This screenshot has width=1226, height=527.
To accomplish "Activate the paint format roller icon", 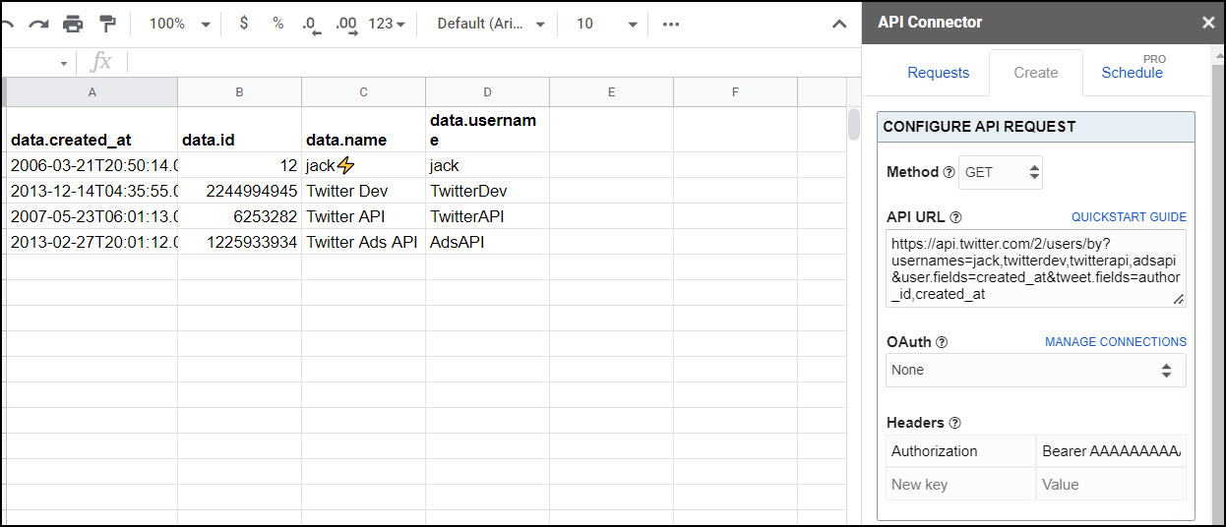I will point(107,24).
